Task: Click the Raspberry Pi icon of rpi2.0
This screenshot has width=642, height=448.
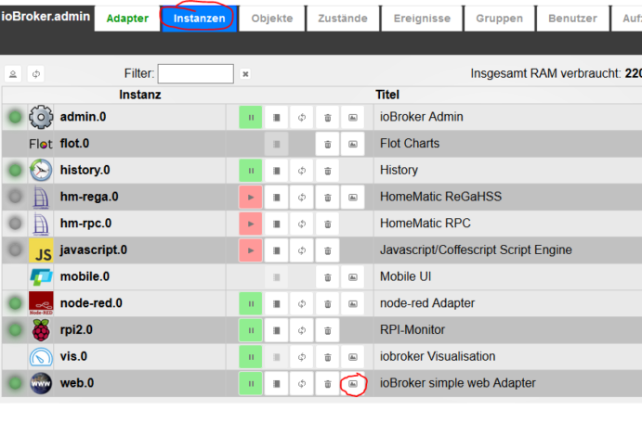Action: coord(41,330)
